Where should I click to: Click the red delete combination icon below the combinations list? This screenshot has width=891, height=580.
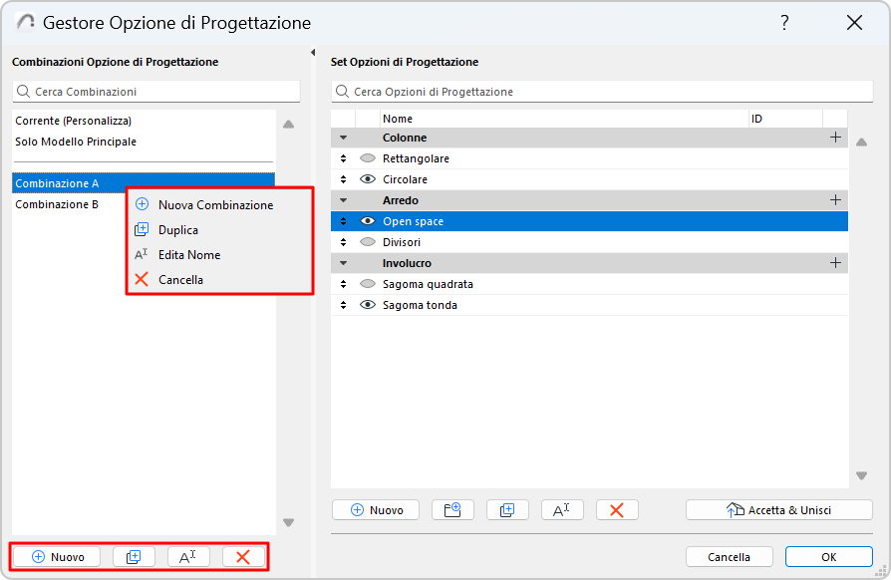click(243, 557)
